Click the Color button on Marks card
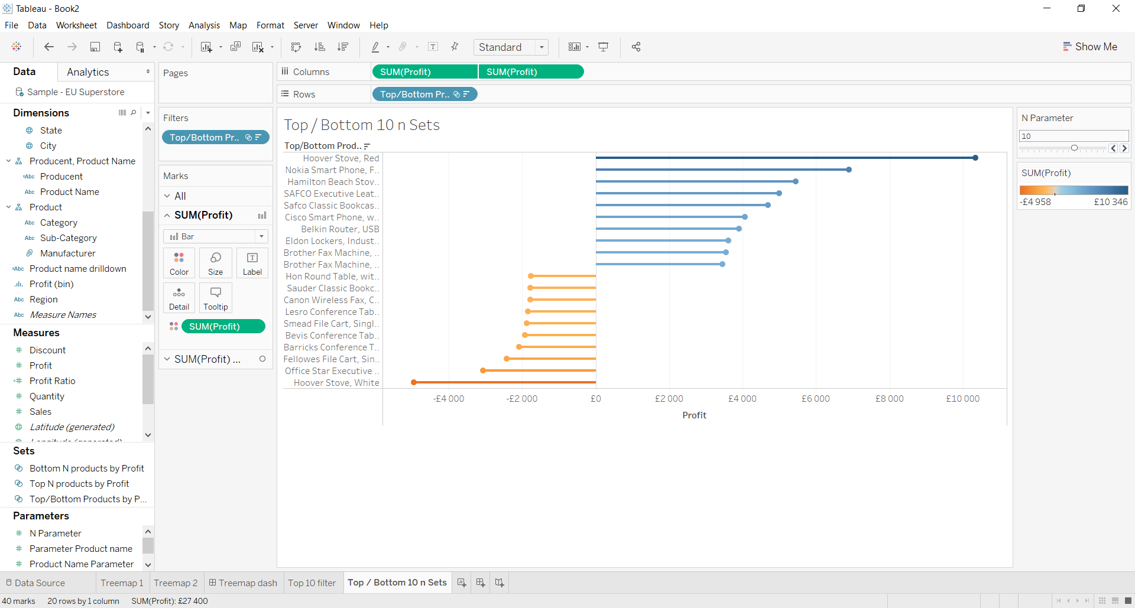This screenshot has width=1135, height=608. [179, 263]
